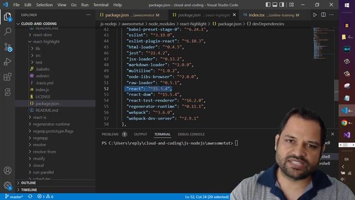The image size is (355, 200).
Task: Open the Go menu
Action: (x=74, y=5)
